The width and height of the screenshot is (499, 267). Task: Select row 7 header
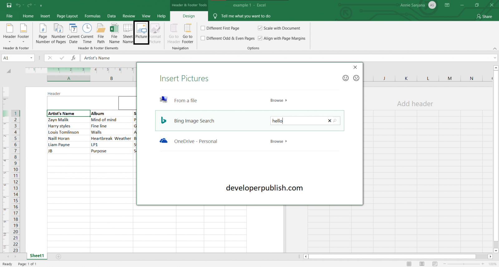coord(15,151)
